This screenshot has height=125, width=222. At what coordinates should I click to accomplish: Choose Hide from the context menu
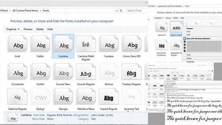(188, 35)
